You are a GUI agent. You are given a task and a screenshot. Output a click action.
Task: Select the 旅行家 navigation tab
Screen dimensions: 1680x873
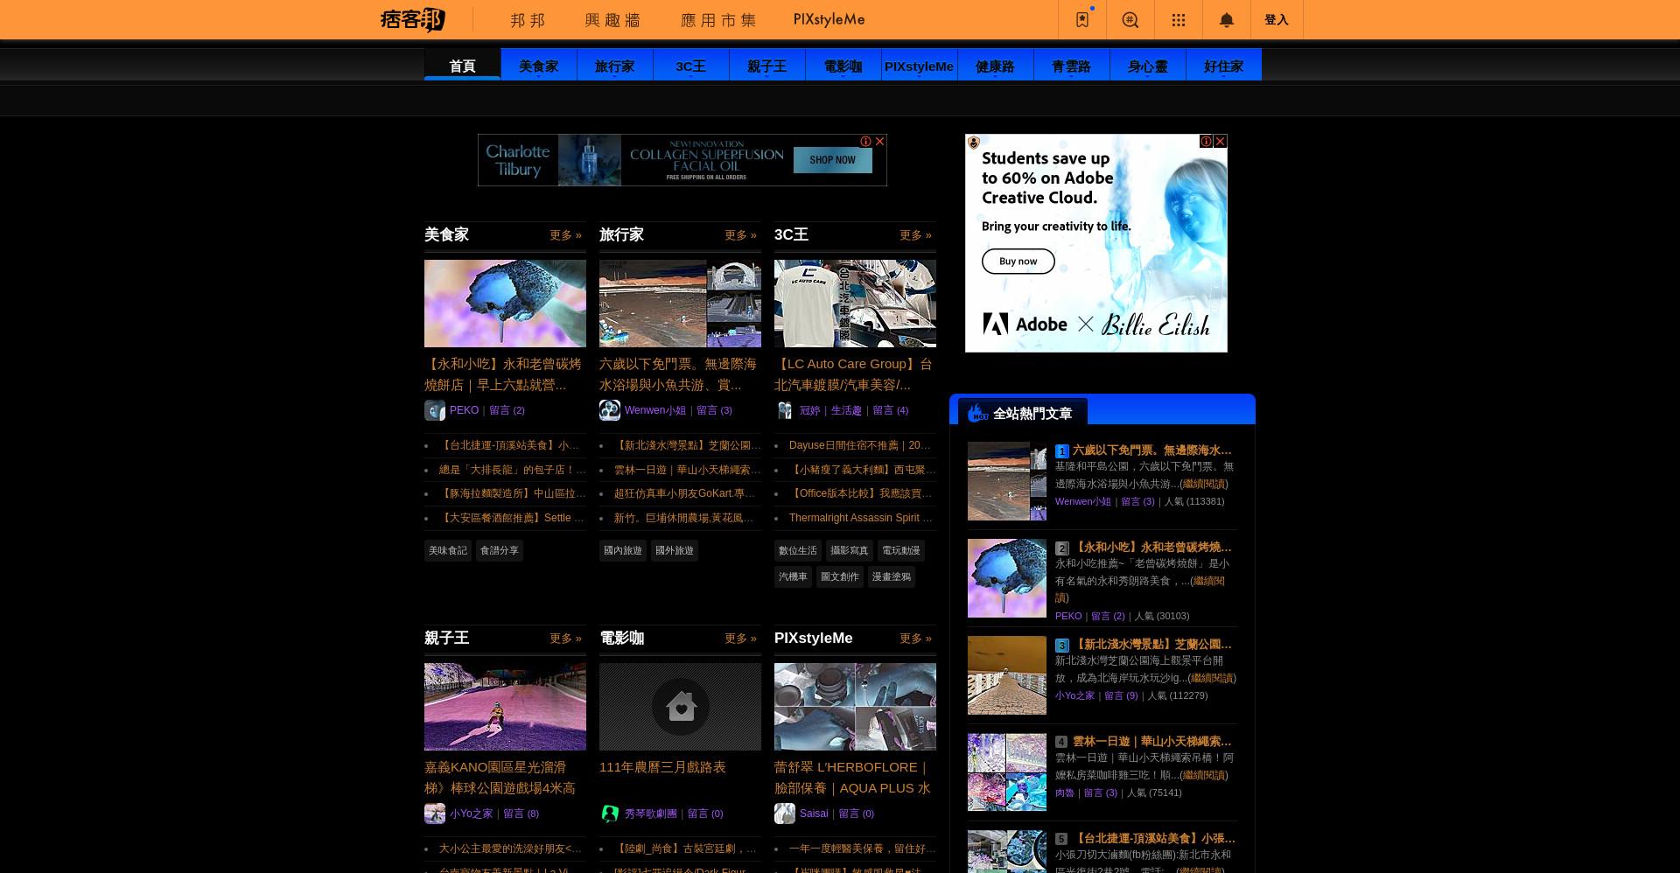(614, 66)
